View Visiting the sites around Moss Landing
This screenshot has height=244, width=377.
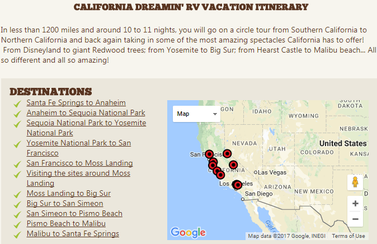pos(78,178)
